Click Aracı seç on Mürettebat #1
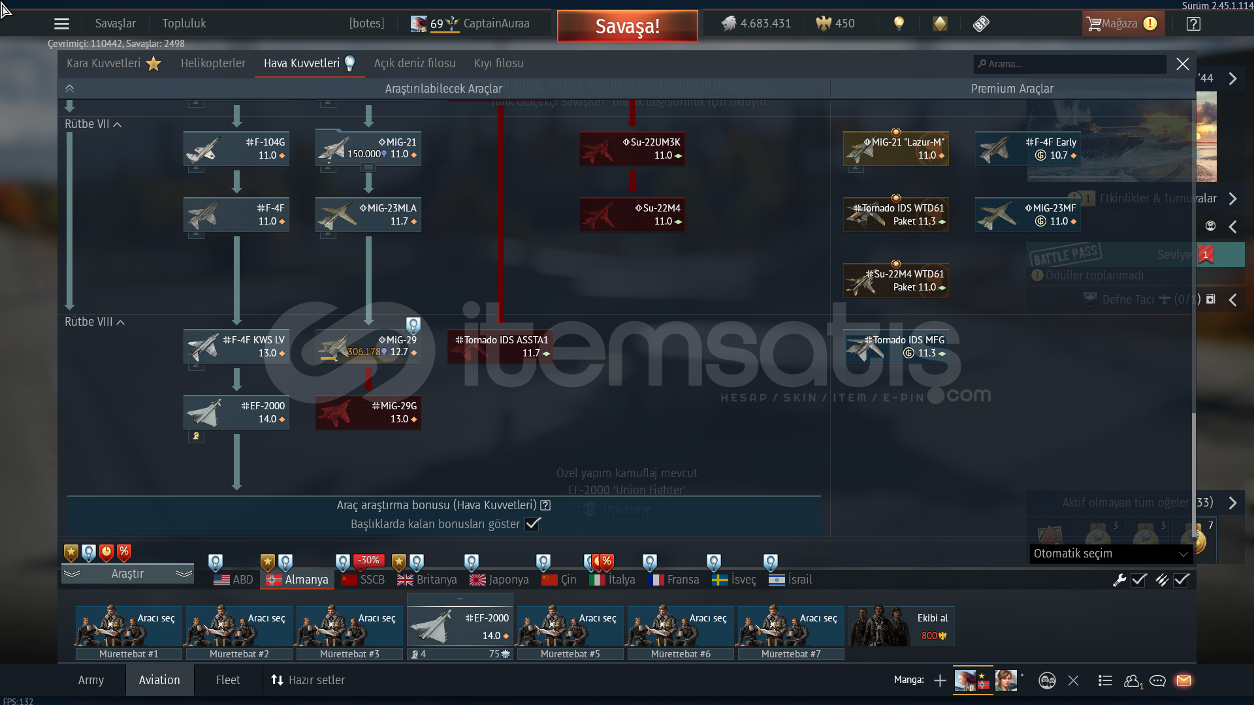The width and height of the screenshot is (1254, 705). click(129, 625)
